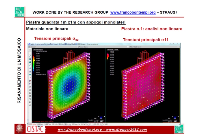Select the beam element tool icon

click(x=30, y=56)
